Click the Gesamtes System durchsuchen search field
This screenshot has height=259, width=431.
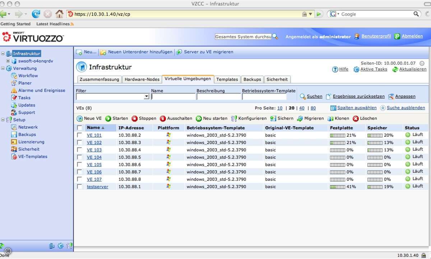(x=243, y=37)
